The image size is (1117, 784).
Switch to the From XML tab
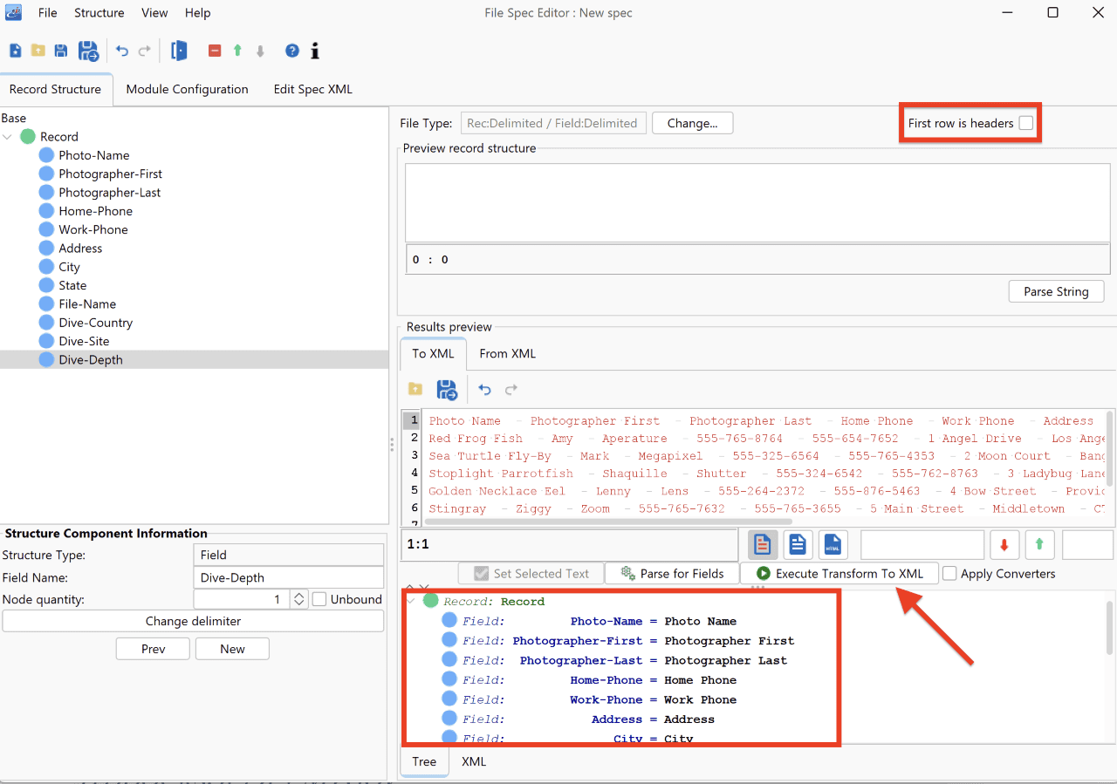tap(507, 353)
